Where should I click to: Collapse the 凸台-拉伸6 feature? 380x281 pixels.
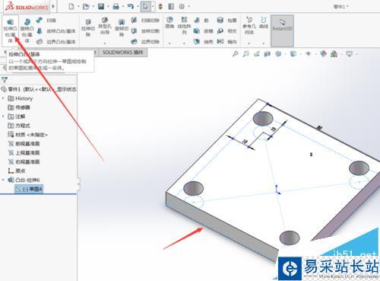tap(3, 180)
